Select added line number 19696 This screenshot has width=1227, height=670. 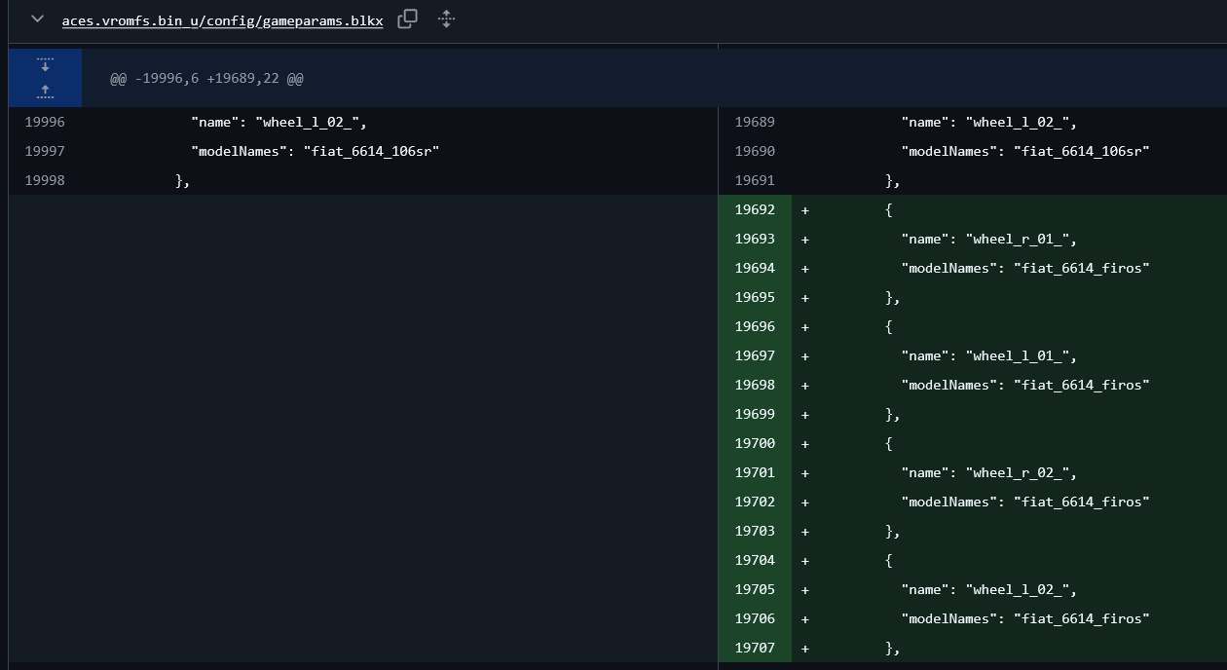(x=755, y=326)
